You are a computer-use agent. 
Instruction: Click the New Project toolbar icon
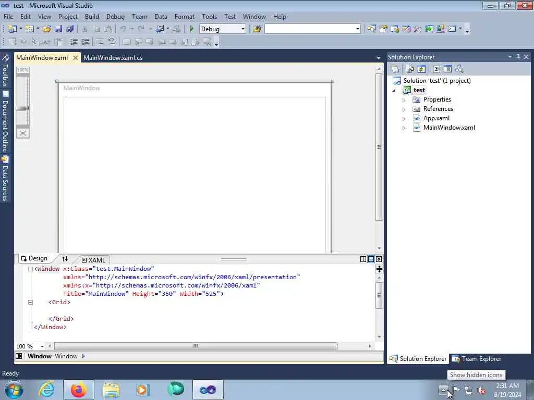tap(13, 29)
